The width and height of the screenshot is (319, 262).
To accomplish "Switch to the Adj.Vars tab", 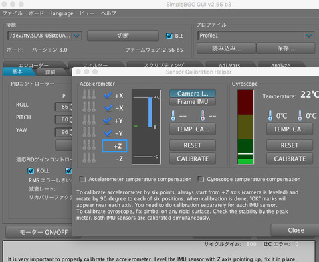I will tap(229, 65).
